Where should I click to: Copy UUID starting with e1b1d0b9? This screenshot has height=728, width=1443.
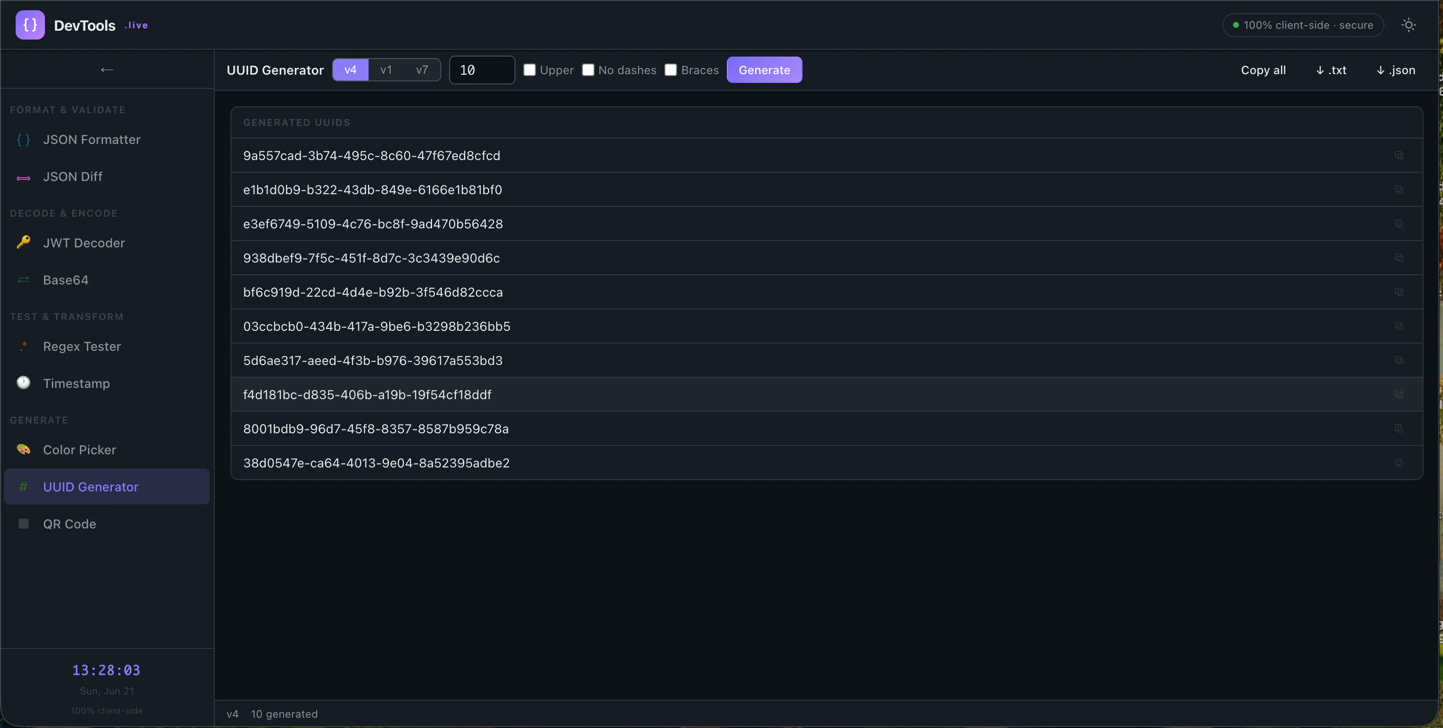1398,189
